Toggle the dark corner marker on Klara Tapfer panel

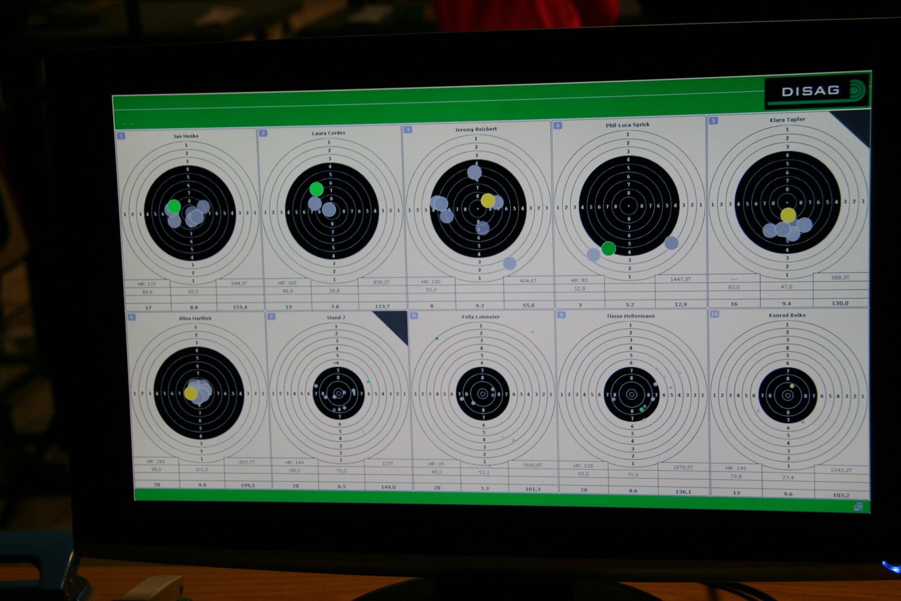pos(854,124)
